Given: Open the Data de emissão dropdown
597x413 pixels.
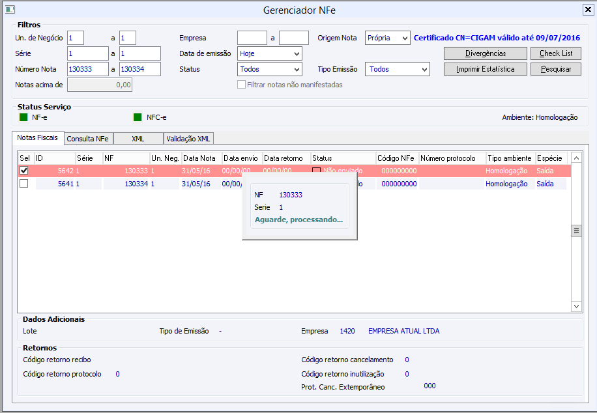Looking at the screenshot, I should 270,53.
